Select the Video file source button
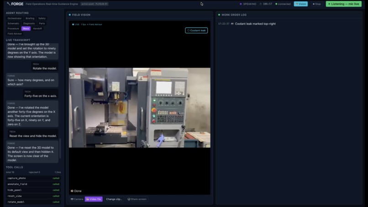 pyautogui.click(x=94, y=199)
